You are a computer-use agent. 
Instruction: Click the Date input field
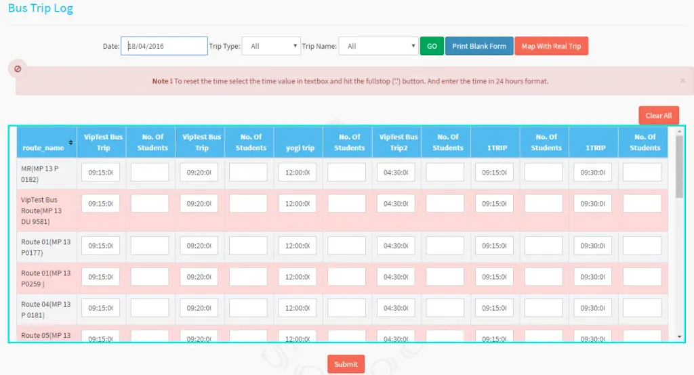(x=164, y=46)
